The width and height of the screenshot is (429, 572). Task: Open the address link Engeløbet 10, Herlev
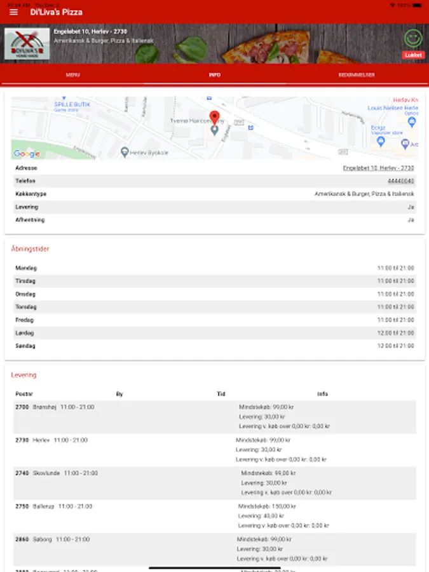(x=378, y=168)
